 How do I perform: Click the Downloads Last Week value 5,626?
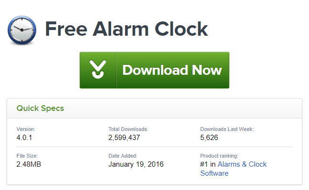(x=209, y=138)
